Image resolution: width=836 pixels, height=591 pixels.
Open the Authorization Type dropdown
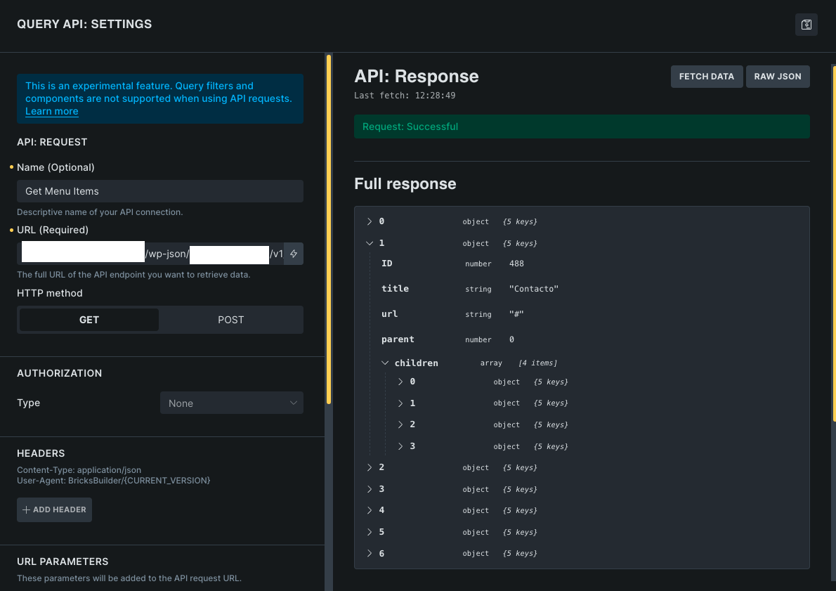[232, 403]
